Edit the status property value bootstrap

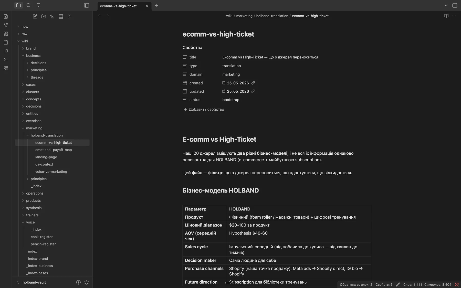tap(231, 100)
